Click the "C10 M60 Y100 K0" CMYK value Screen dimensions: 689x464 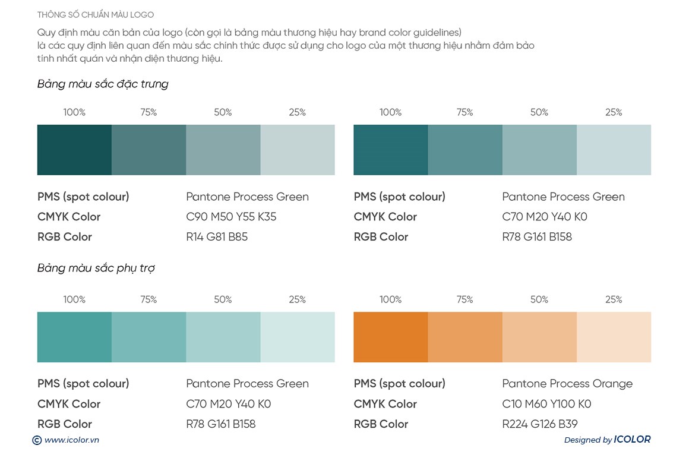(546, 404)
